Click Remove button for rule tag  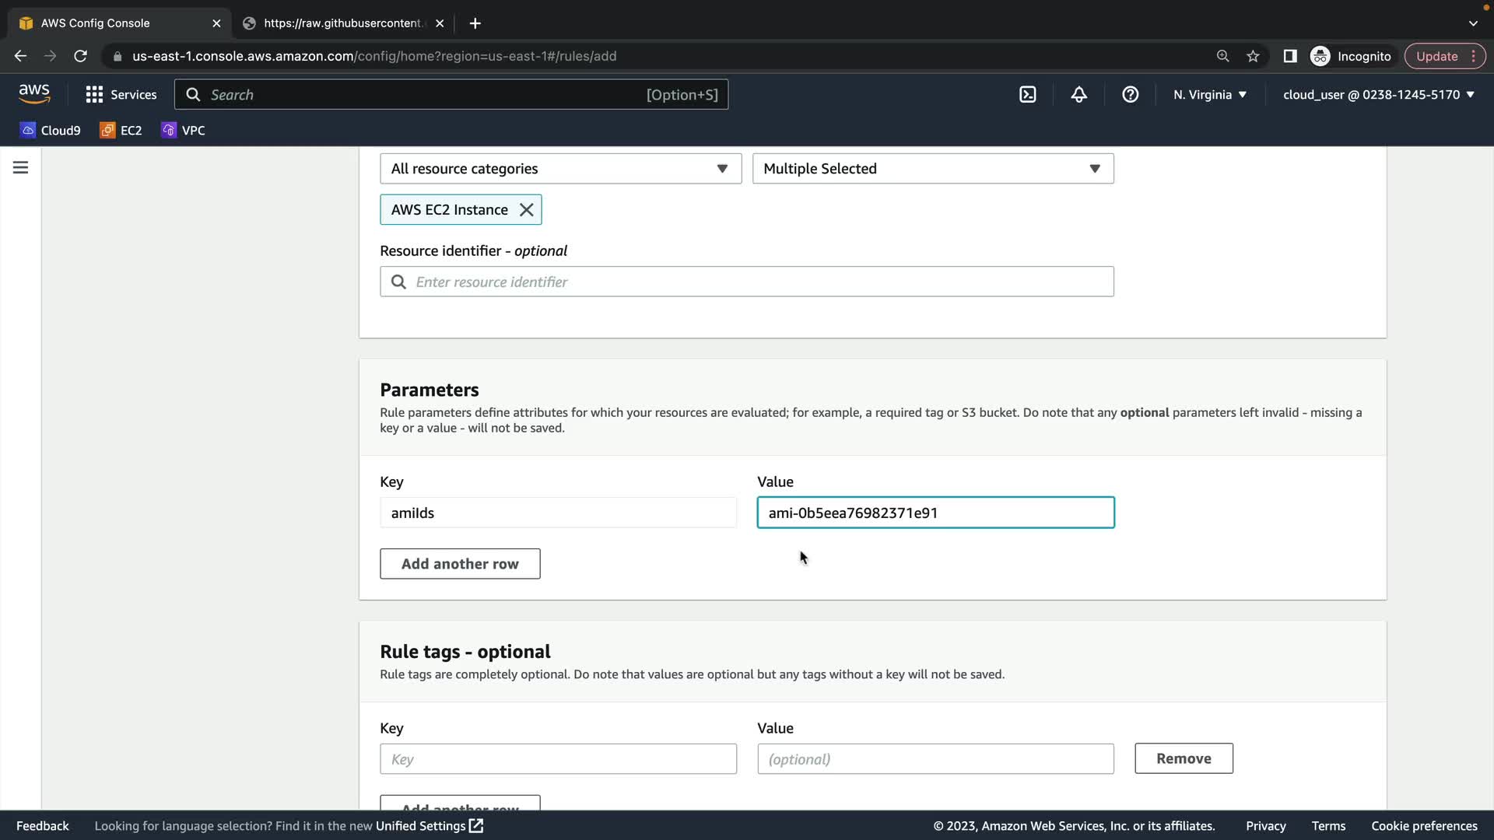click(x=1183, y=758)
